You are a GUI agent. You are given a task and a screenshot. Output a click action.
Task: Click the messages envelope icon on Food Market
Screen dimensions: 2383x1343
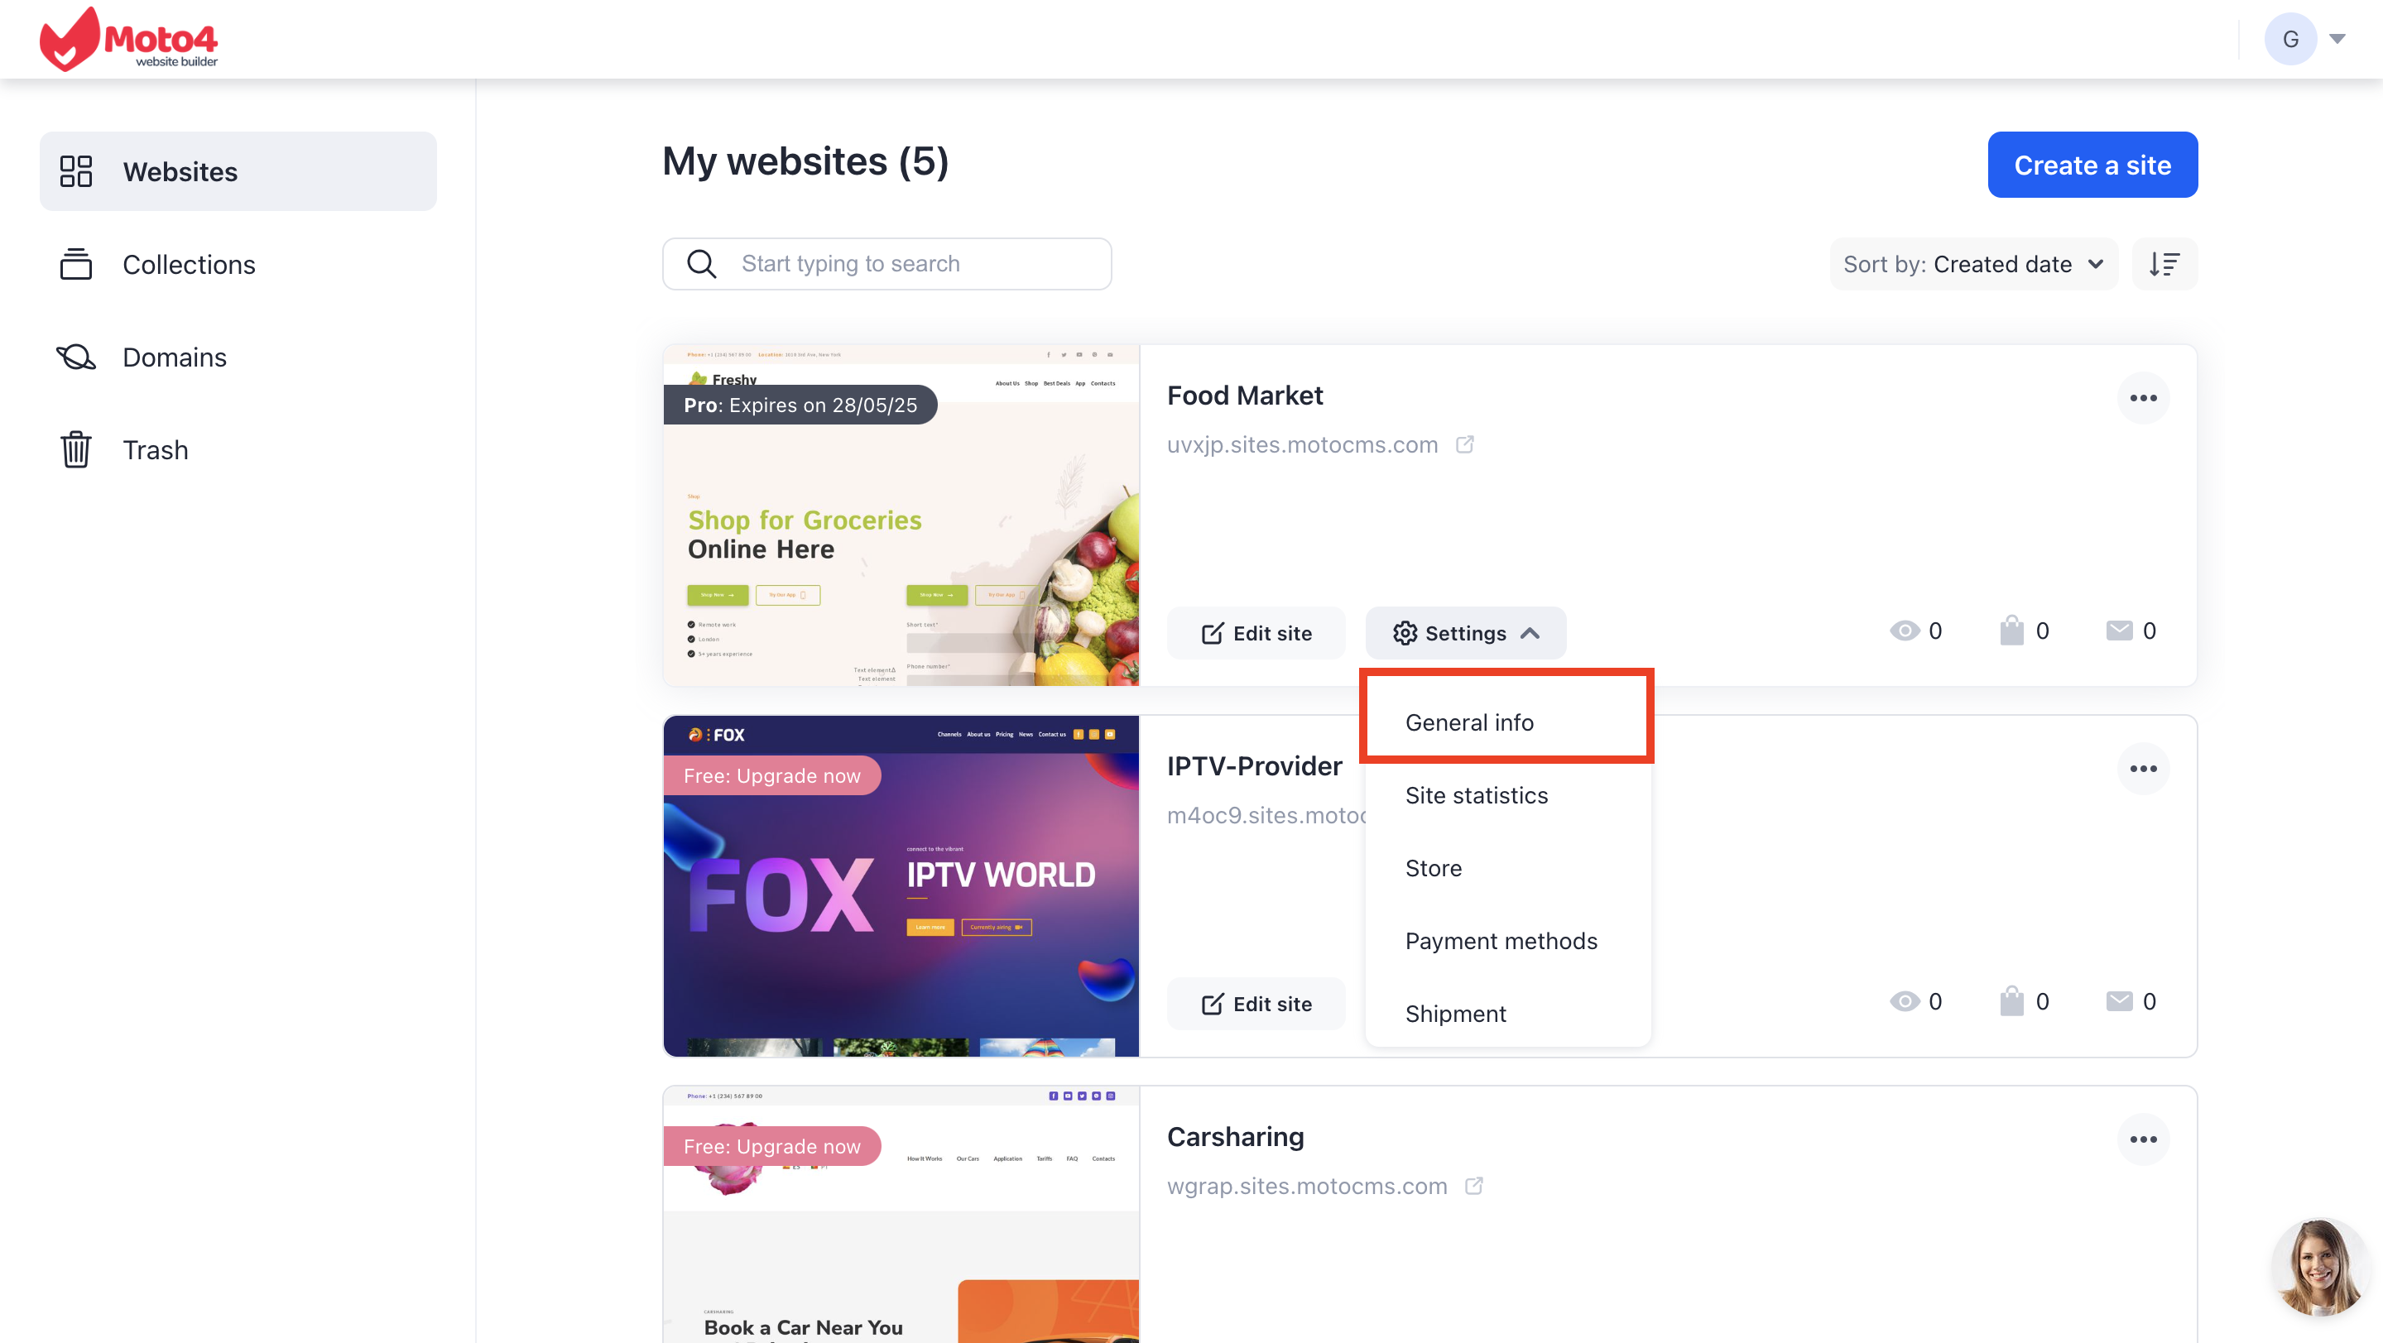(2118, 631)
